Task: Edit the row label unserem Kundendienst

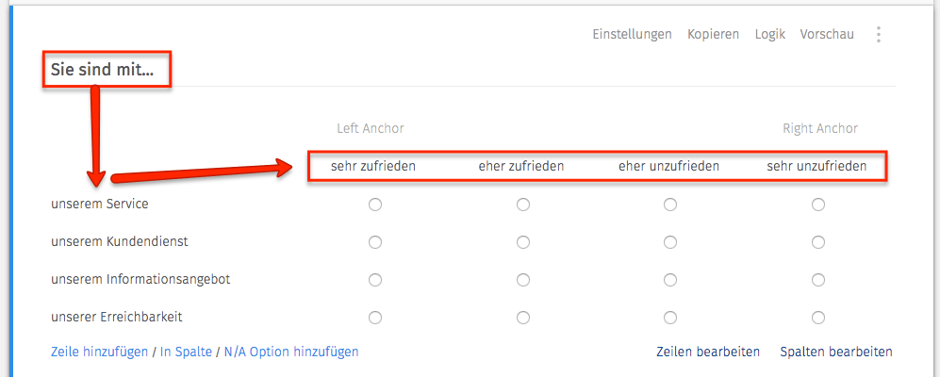Action: [x=120, y=242]
